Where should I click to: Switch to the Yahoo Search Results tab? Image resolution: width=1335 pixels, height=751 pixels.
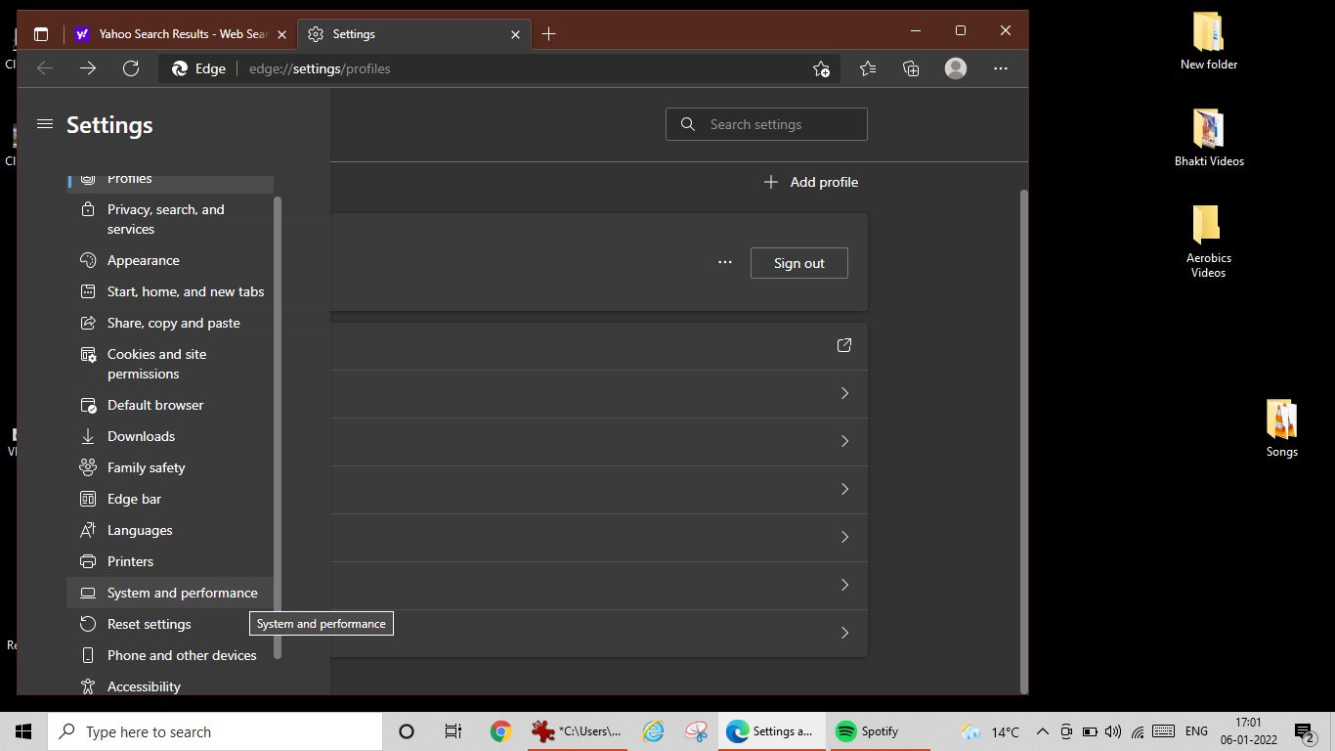[x=176, y=33]
